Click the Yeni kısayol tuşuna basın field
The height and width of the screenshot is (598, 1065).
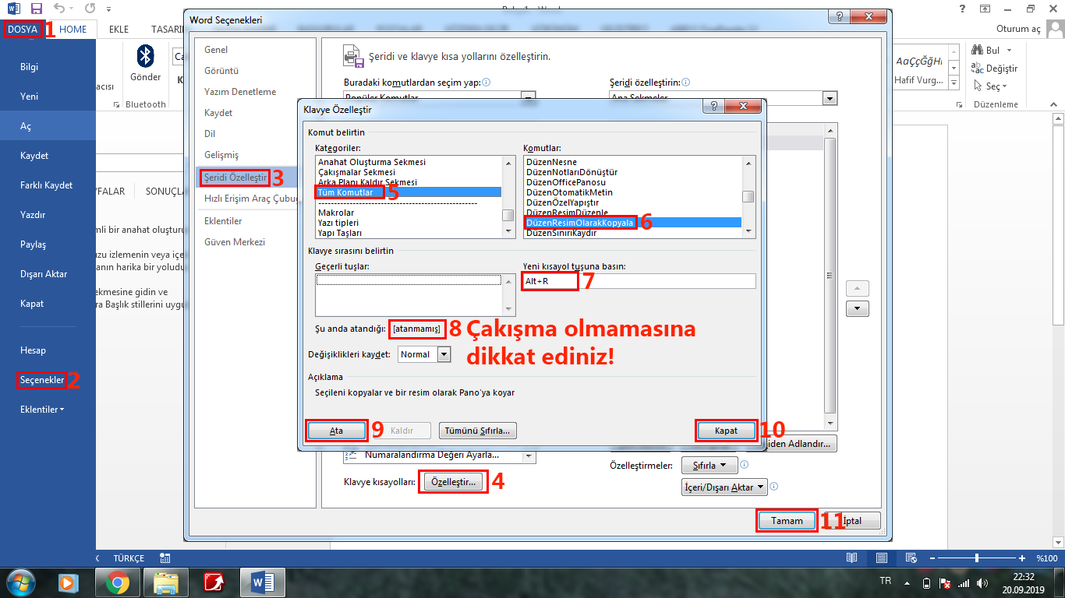pyautogui.click(x=639, y=281)
